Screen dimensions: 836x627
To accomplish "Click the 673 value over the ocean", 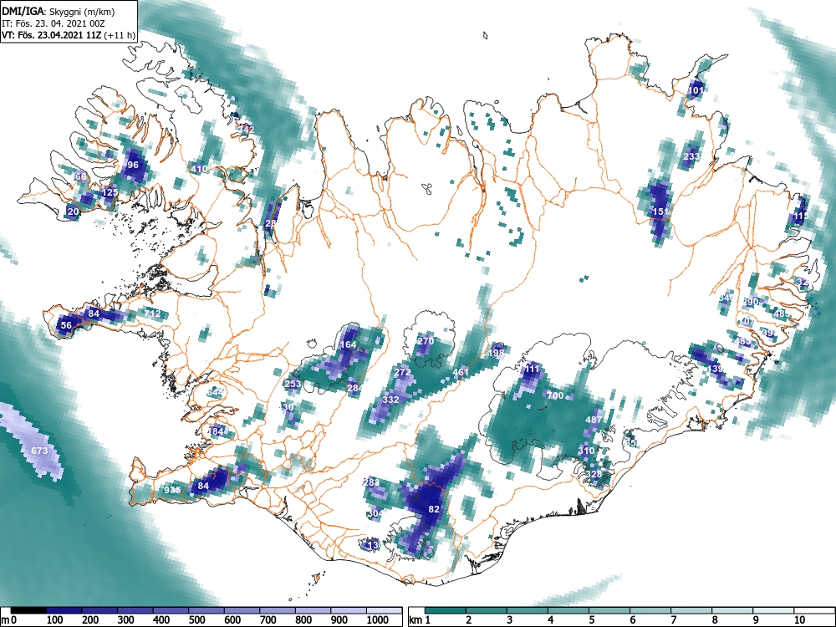I will pos(39,451).
